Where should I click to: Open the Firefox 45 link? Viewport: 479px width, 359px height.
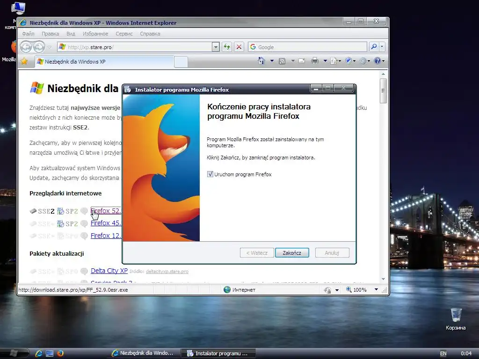coord(106,223)
